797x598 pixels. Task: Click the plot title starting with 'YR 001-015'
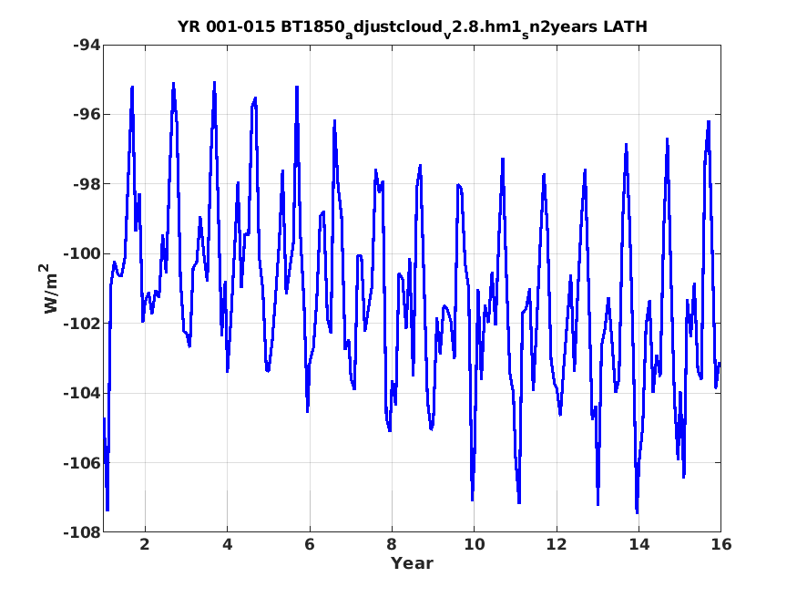point(413,27)
